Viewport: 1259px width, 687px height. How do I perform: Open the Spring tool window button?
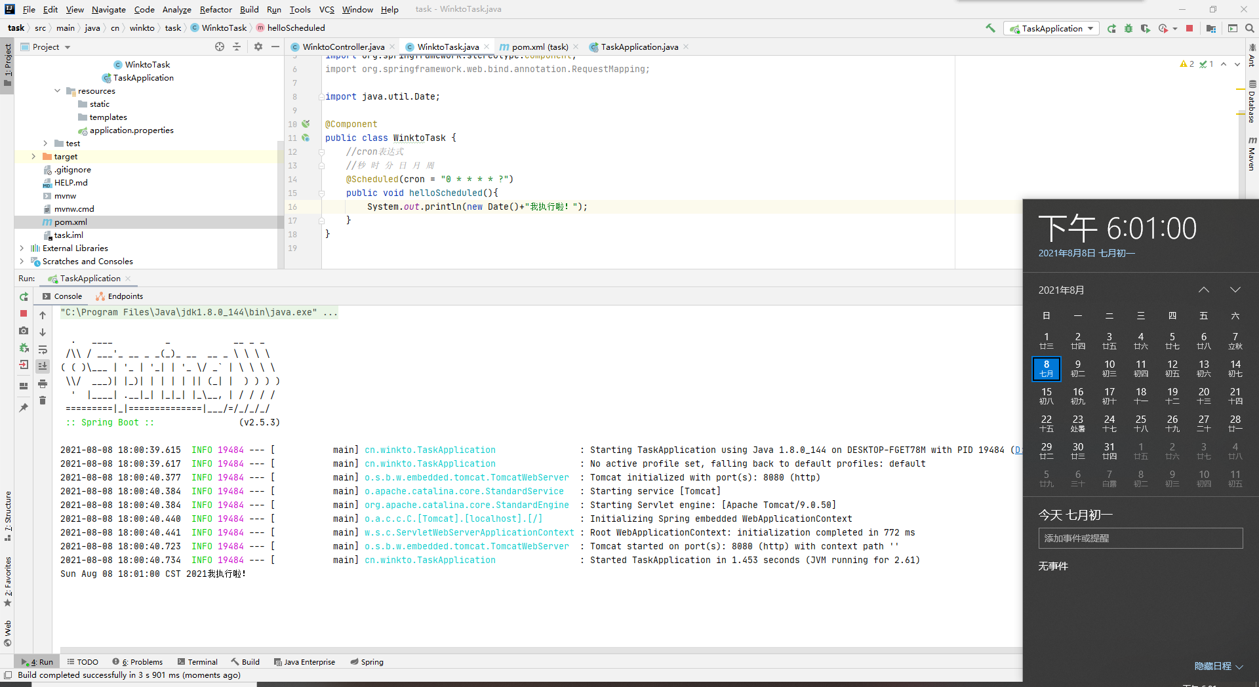[367, 662]
